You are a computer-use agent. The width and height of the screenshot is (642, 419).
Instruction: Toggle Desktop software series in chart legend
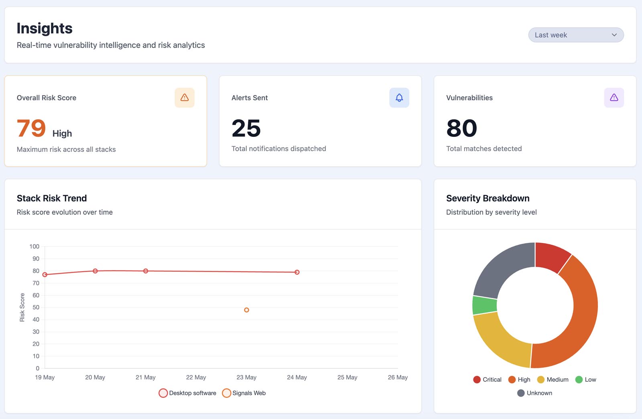(187, 393)
